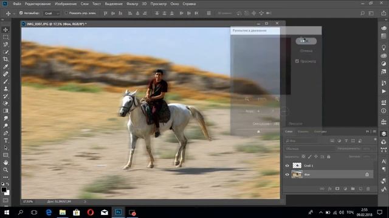Click the Add layer mask icon
The width and height of the screenshot is (389, 218).
click(337, 189)
